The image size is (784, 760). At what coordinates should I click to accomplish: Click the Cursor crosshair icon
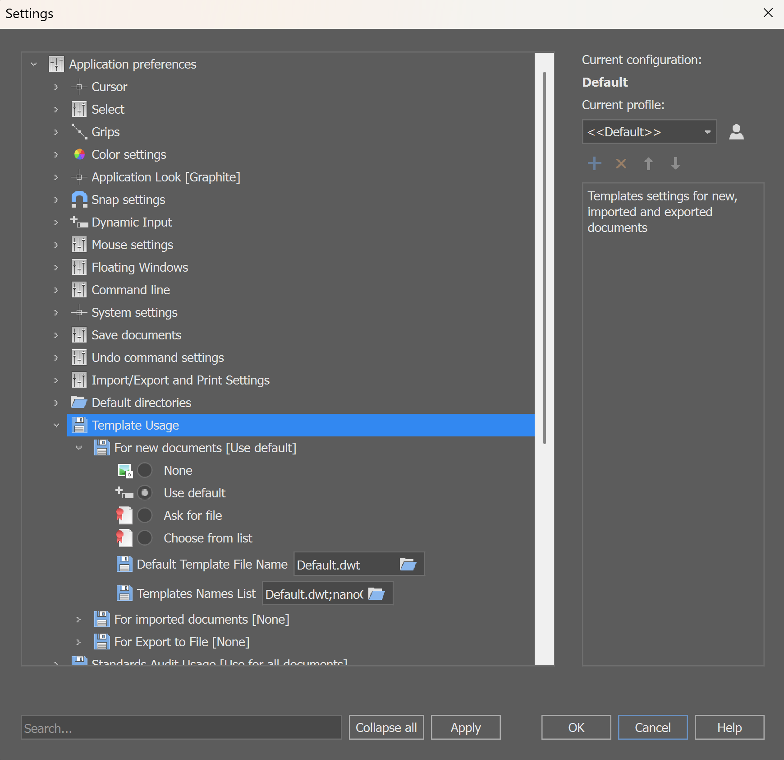(79, 87)
